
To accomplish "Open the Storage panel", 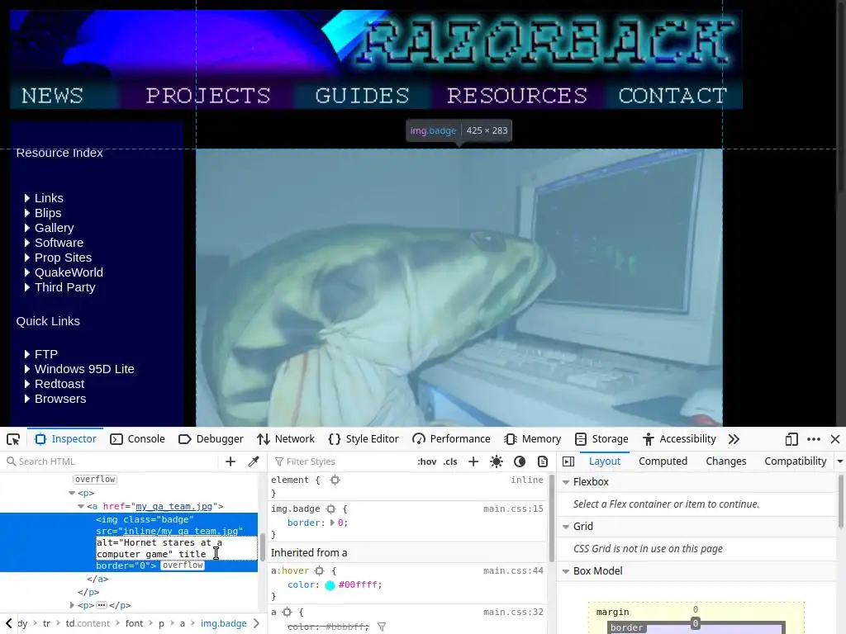I will [x=601, y=439].
